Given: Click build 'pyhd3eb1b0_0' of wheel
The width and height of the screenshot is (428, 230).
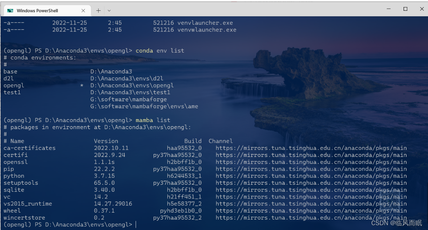Looking at the screenshot, I should click(181, 211).
